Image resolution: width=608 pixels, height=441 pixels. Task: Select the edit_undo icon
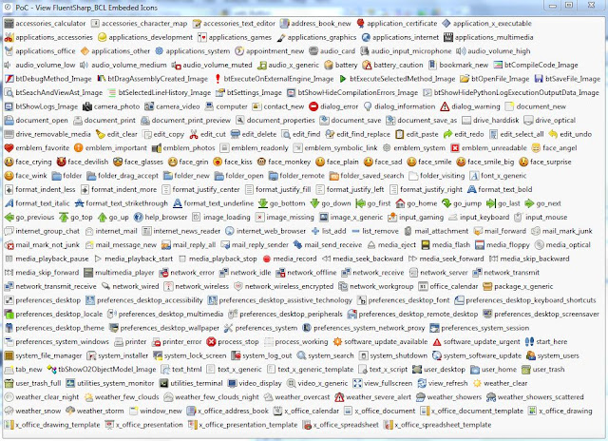(553, 134)
